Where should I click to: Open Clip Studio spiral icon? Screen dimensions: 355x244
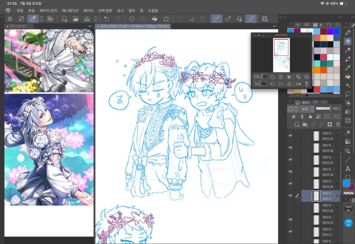coord(50,19)
